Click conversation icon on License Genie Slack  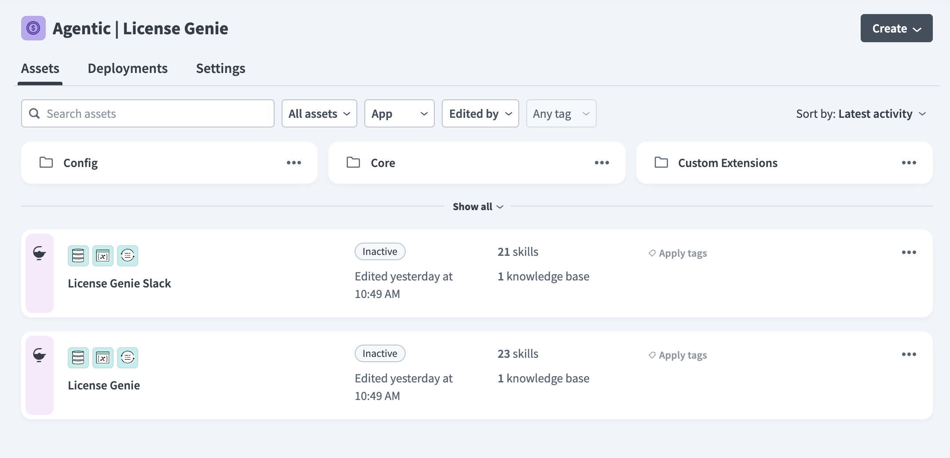128,256
